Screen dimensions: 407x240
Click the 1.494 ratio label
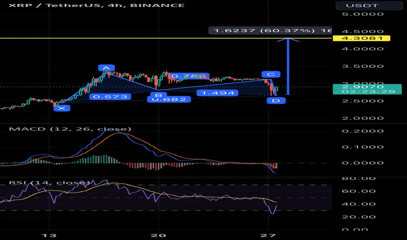[x=217, y=93]
